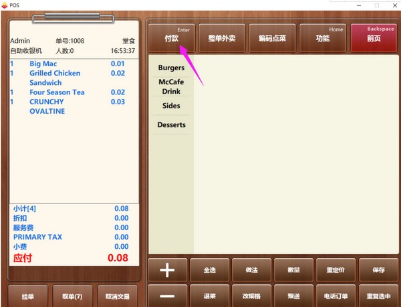Select the Desserts category
The image size is (401, 307).
171,125
